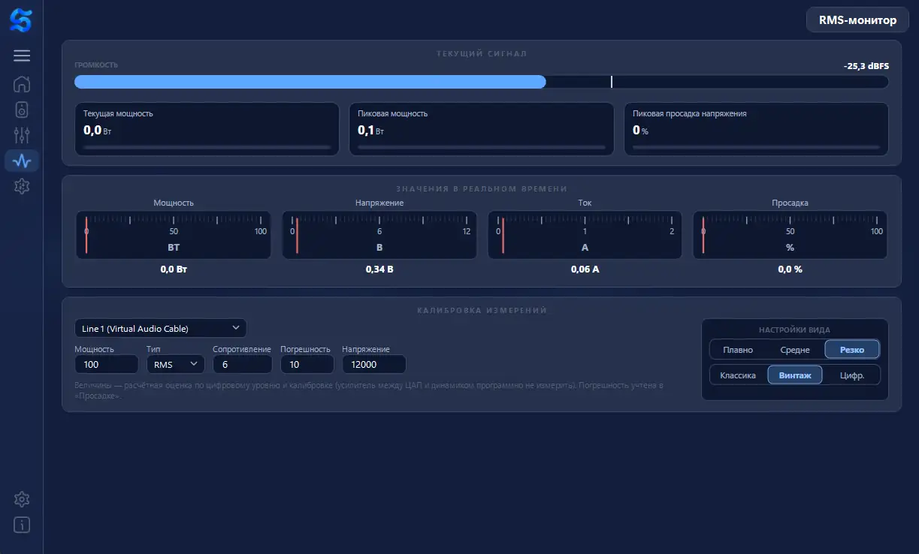Select the Плавно view option
This screenshot has height=554, width=919.
pos(738,350)
